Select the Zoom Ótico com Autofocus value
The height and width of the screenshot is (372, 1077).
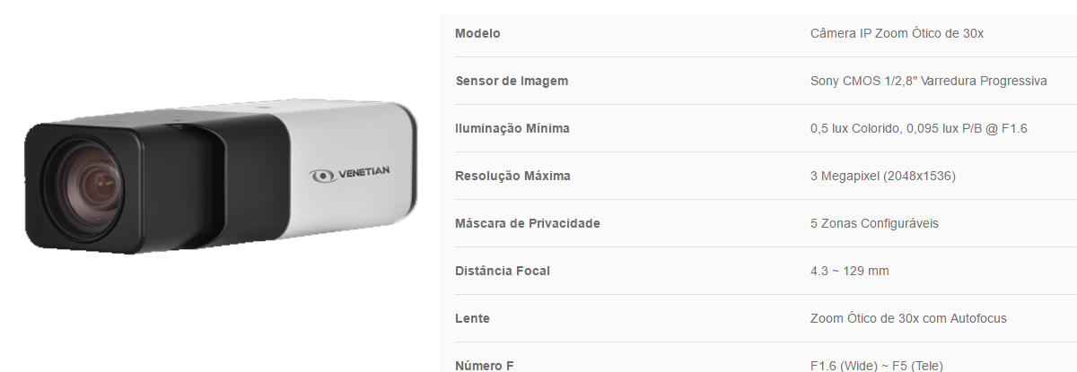pyautogui.click(x=908, y=318)
